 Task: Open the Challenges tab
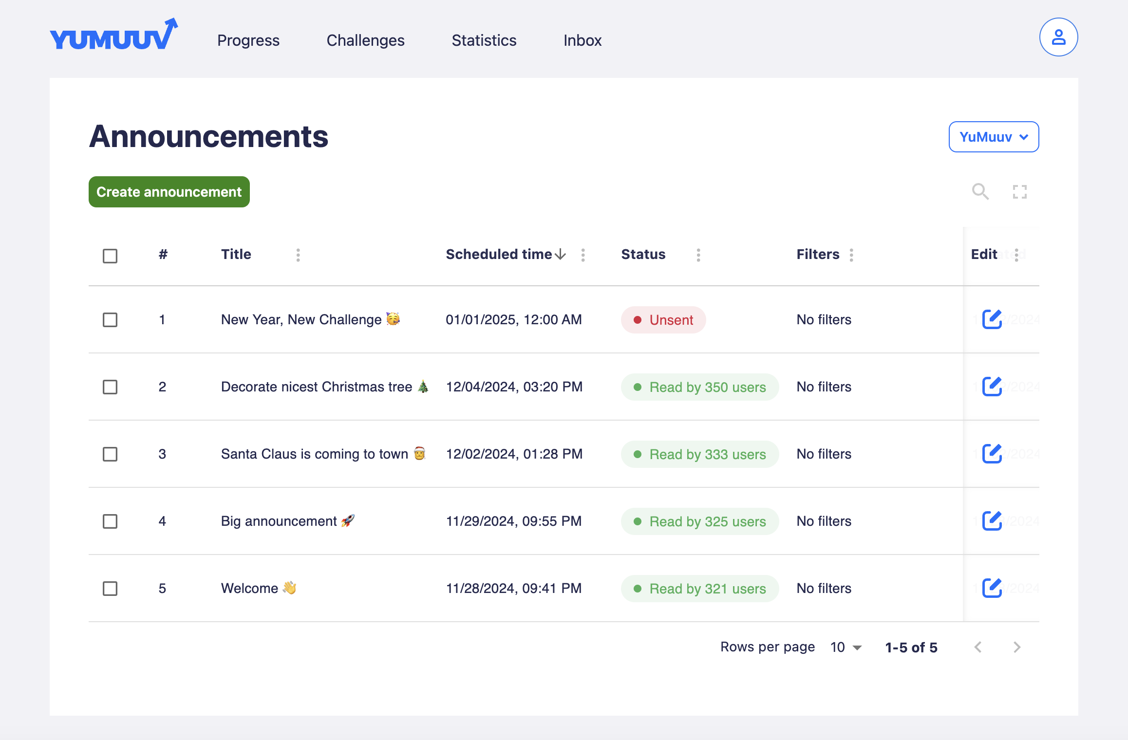pyautogui.click(x=365, y=40)
